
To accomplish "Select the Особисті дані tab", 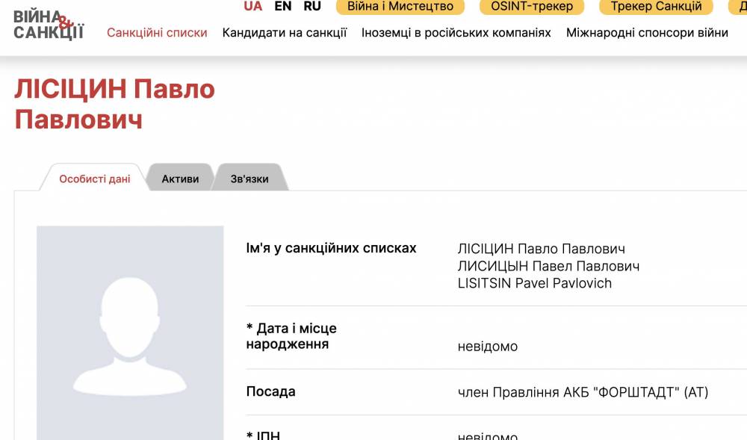I will [x=95, y=179].
